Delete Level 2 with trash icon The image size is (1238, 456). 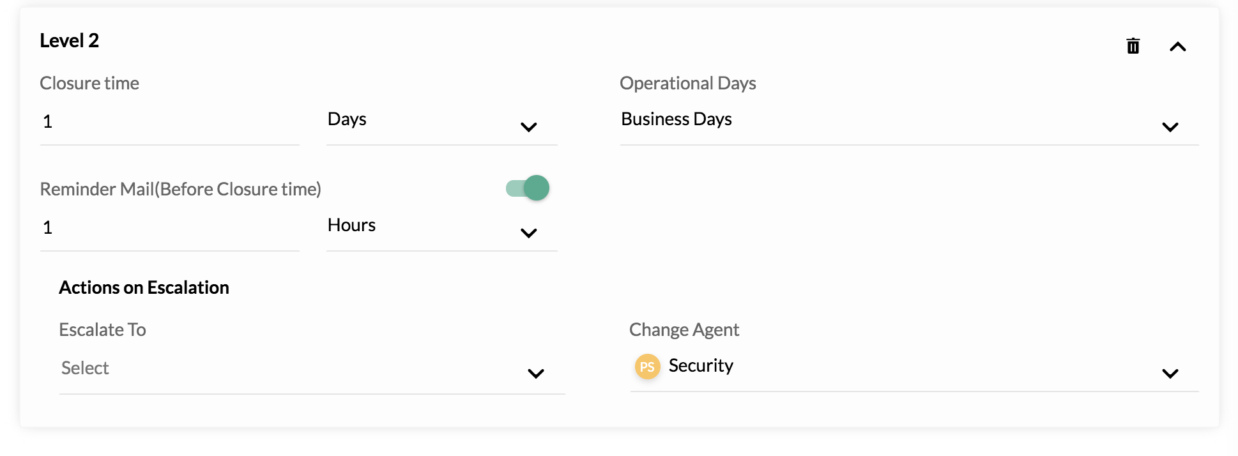click(x=1133, y=46)
